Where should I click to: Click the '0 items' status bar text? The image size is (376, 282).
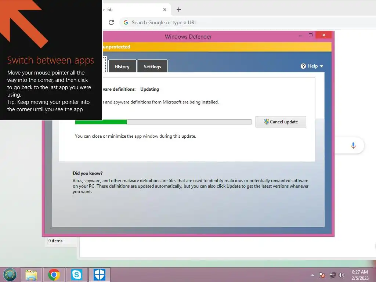pyautogui.click(x=55, y=241)
